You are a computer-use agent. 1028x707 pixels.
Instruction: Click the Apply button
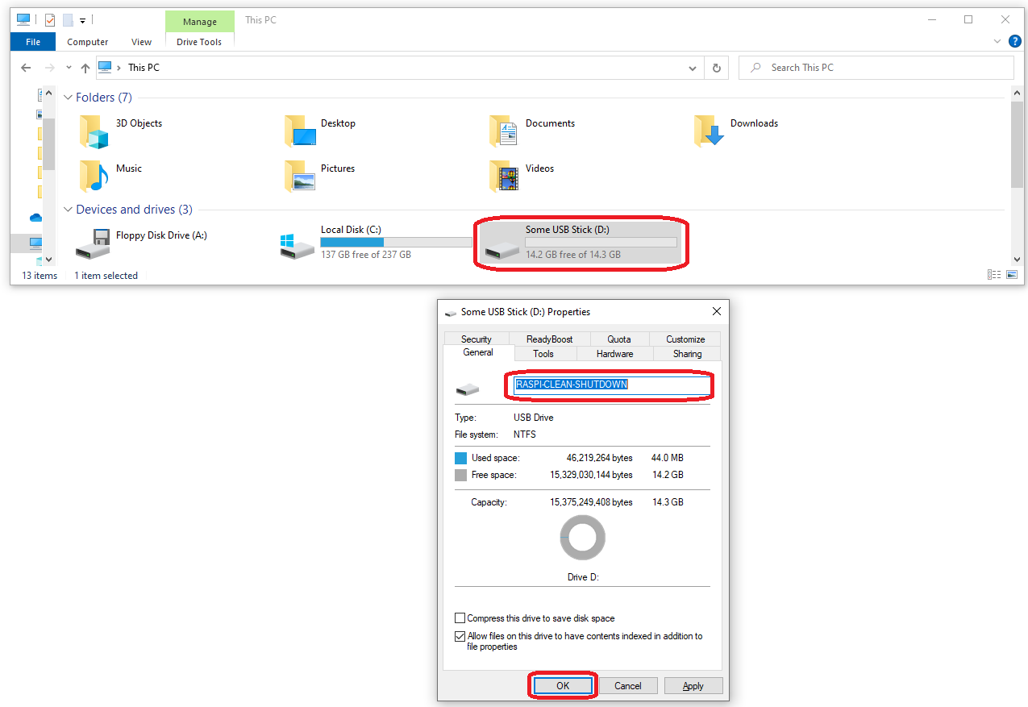coord(693,686)
